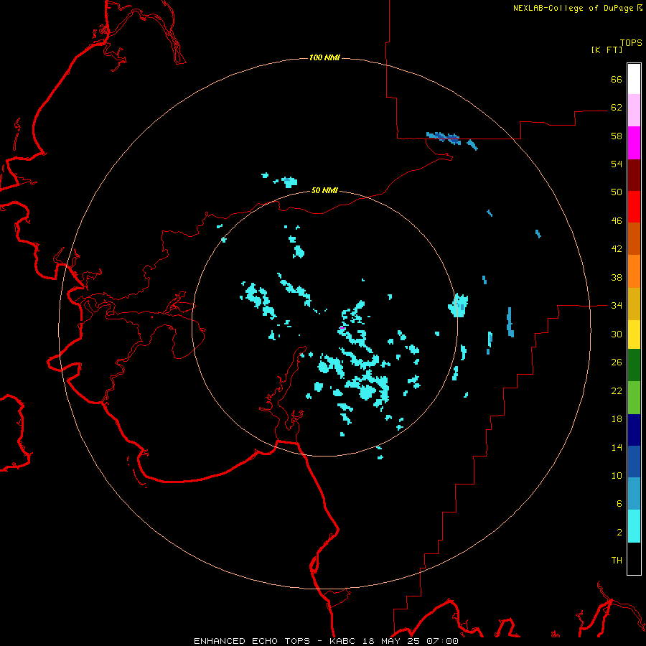Pick the gold legend swatch

coord(634,303)
